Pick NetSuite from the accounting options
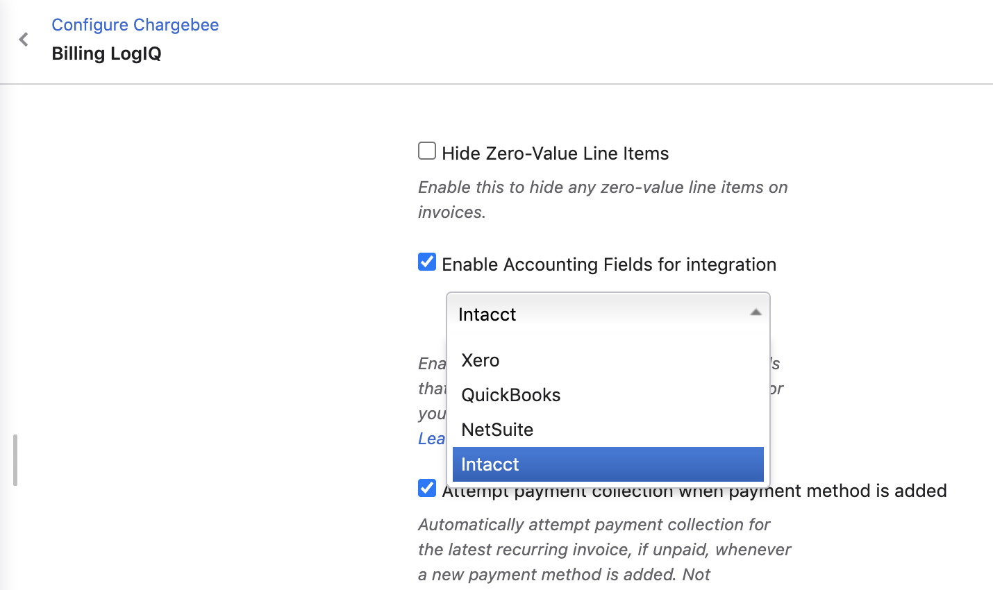 pyautogui.click(x=497, y=430)
